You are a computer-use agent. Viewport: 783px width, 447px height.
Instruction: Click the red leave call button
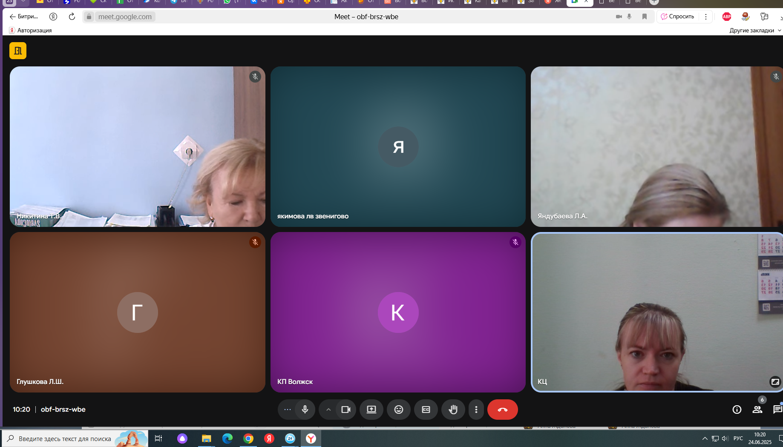click(502, 410)
